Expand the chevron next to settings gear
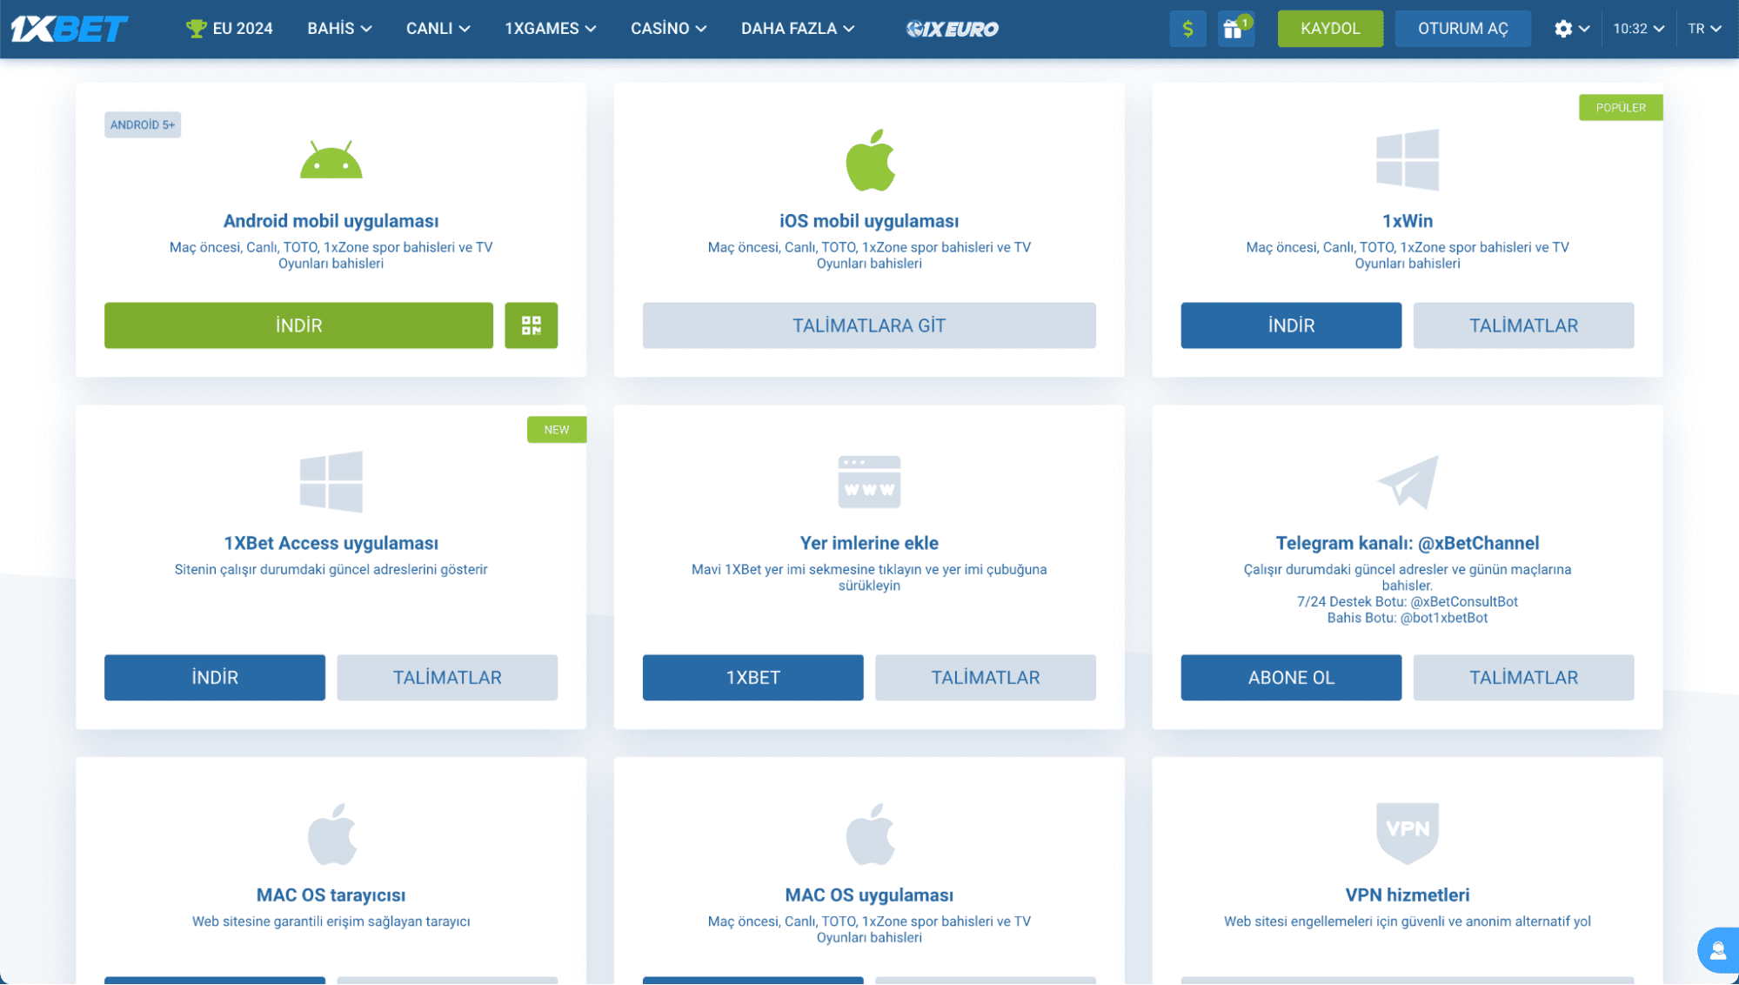This screenshot has height=985, width=1739. (x=1584, y=29)
